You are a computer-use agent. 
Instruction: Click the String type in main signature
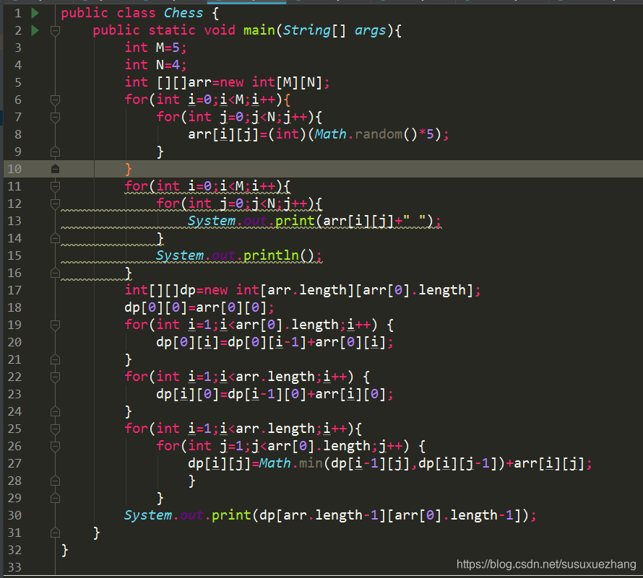[306, 30]
